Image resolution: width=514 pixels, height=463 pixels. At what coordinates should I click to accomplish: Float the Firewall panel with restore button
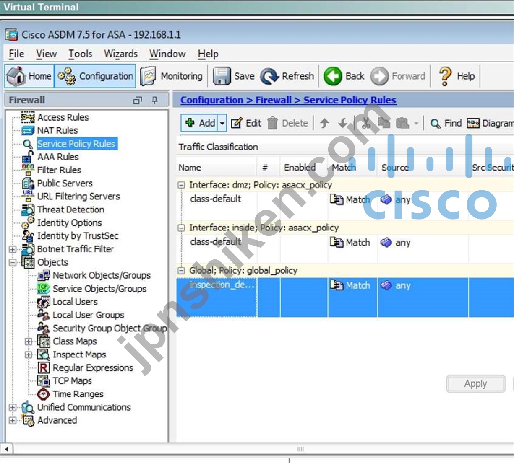pyautogui.click(x=137, y=101)
